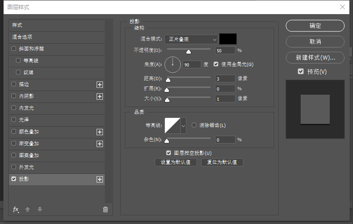353x224 pixels.
Task: Click the delete effect trash icon
Action: [x=105, y=209]
